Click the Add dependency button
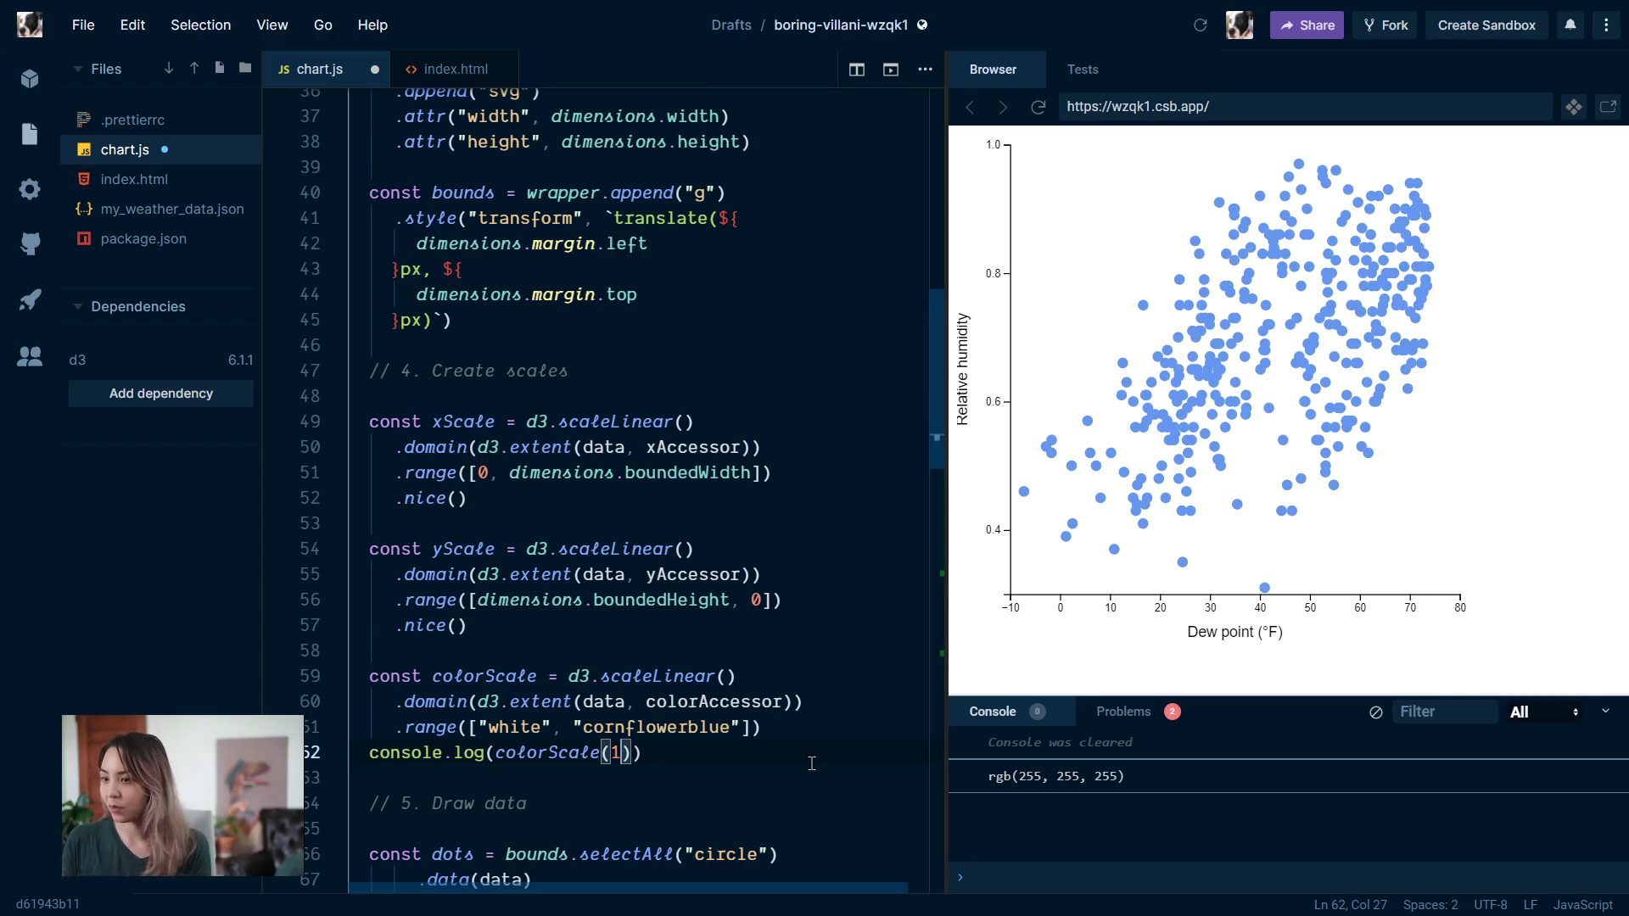 pyautogui.click(x=161, y=394)
